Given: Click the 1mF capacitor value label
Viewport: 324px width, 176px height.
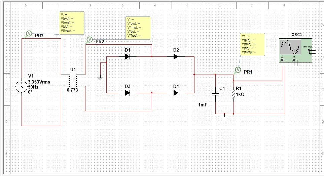Looking at the screenshot, I should pos(203,105).
